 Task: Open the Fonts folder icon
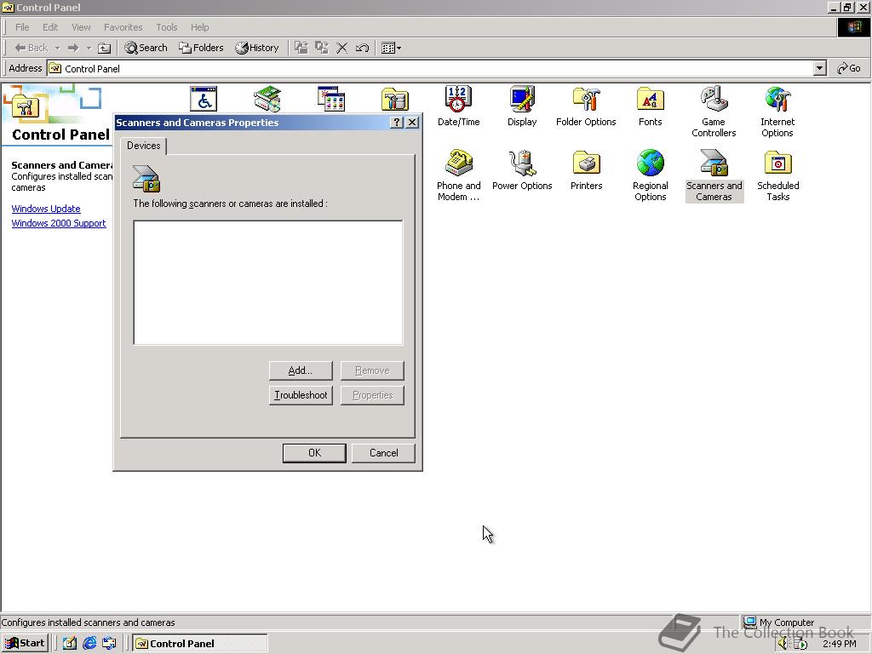[x=650, y=106]
